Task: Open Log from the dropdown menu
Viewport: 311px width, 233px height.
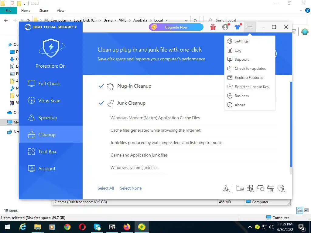Action: (250, 50)
